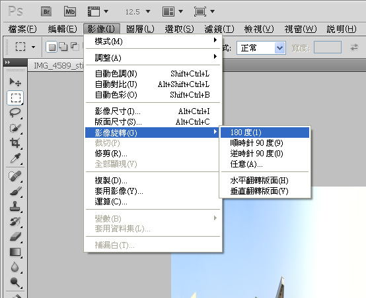Open the 編輯(E) menu
The width and height of the screenshot is (366, 298).
tap(62, 29)
